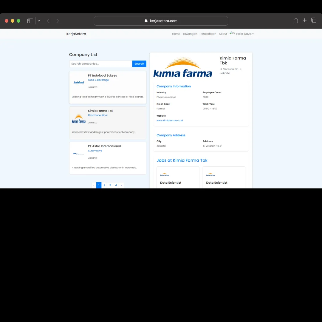Go to previous page pagination arrow
This screenshot has width=322, height=322.
(x=94, y=185)
